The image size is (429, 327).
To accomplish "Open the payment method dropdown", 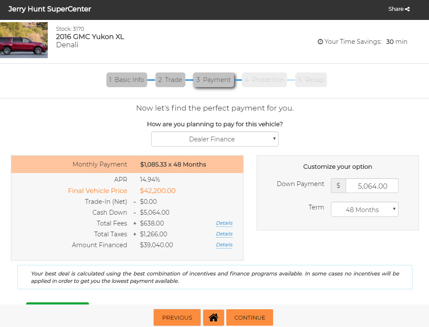I will click(214, 139).
